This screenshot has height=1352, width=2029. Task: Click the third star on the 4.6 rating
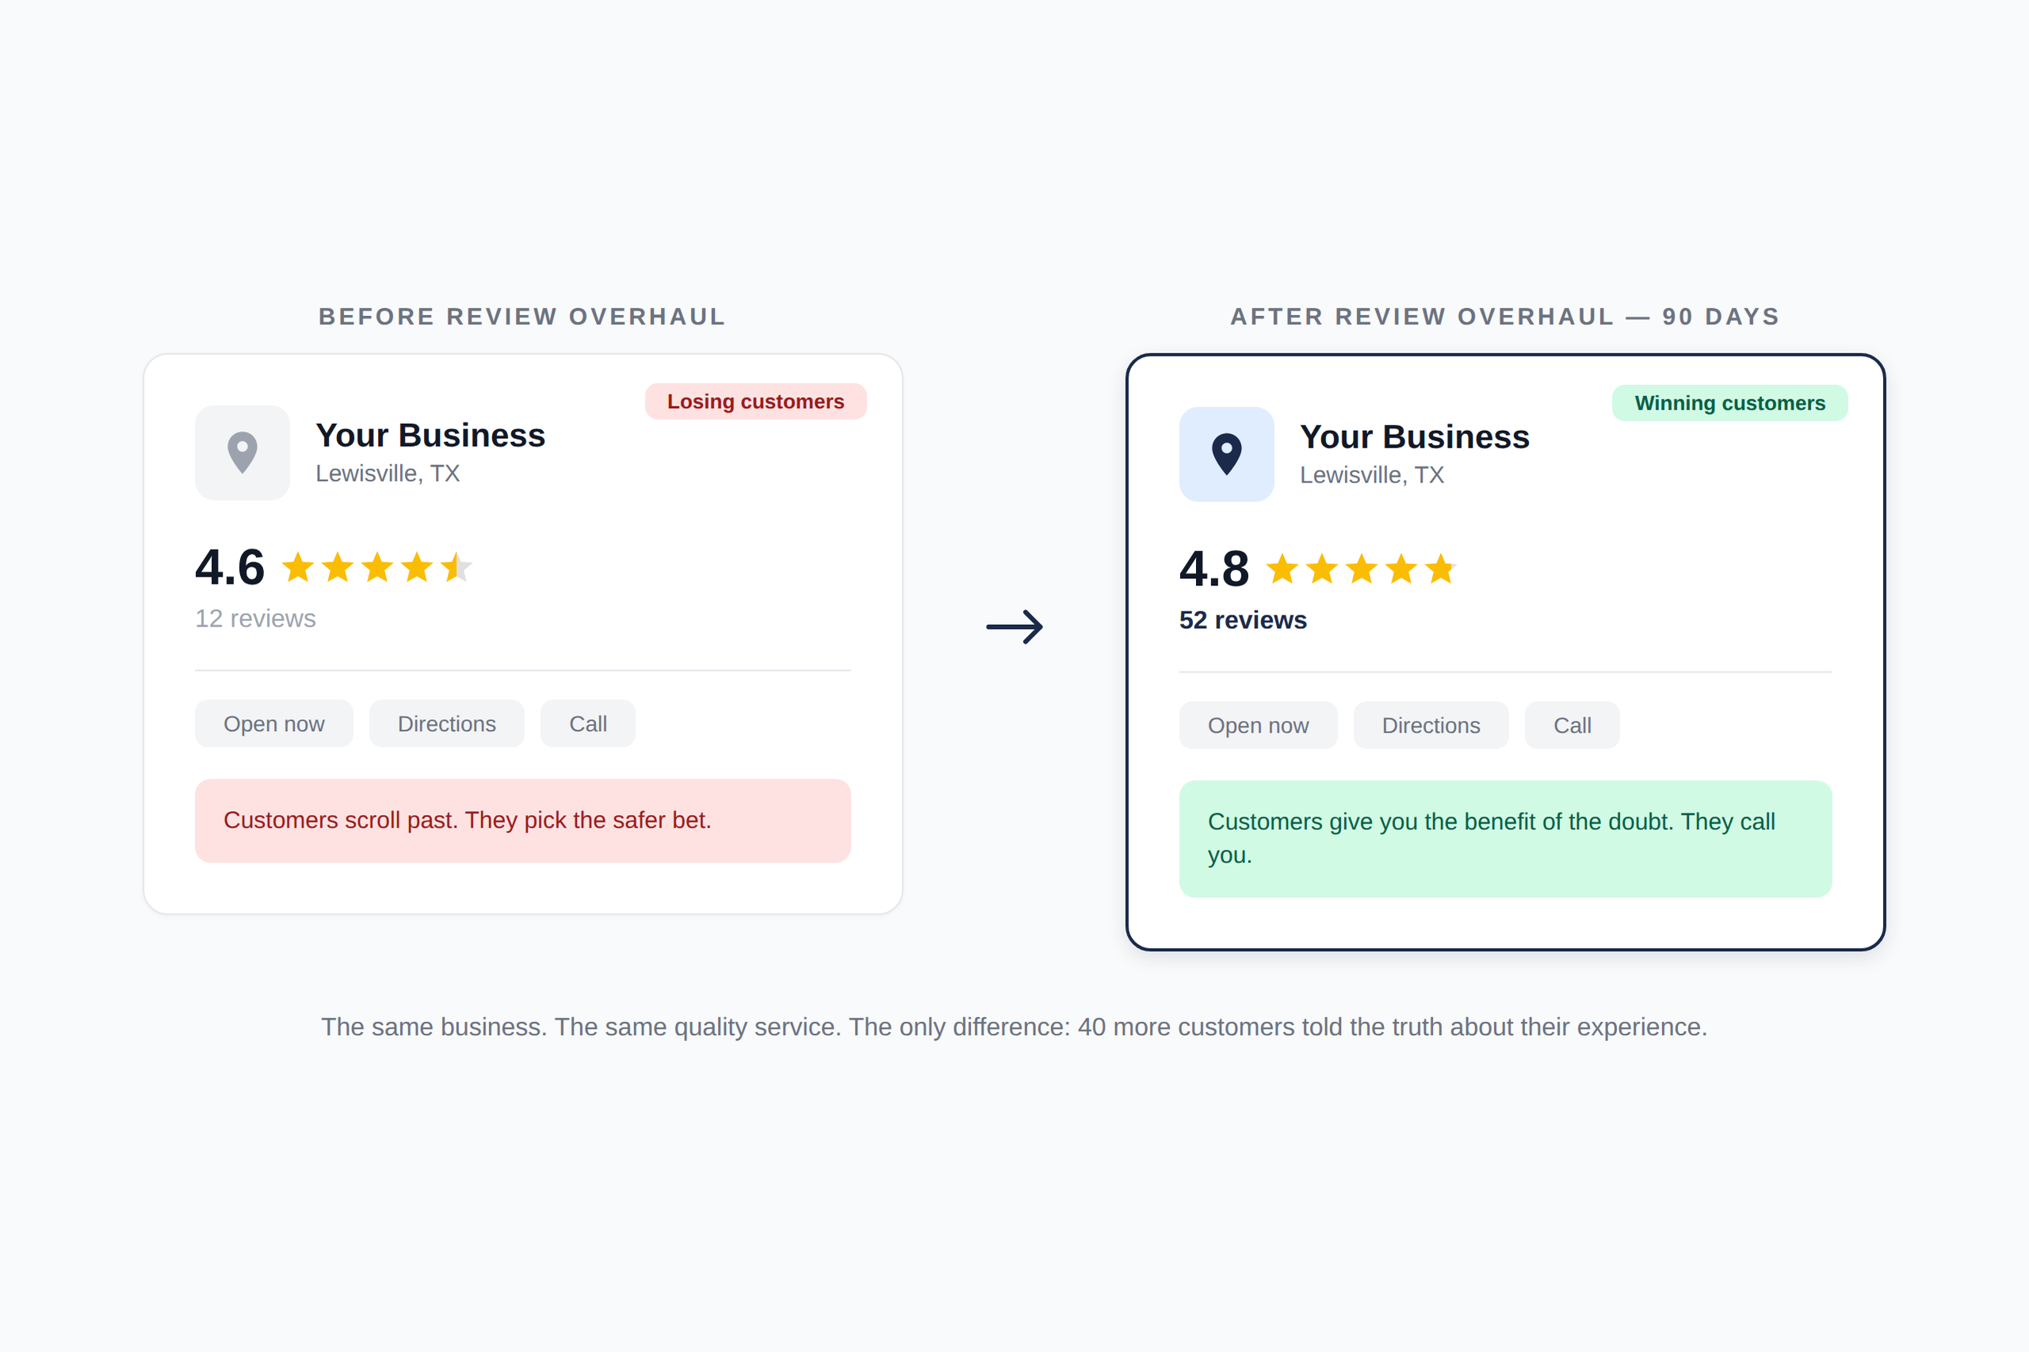(x=377, y=568)
